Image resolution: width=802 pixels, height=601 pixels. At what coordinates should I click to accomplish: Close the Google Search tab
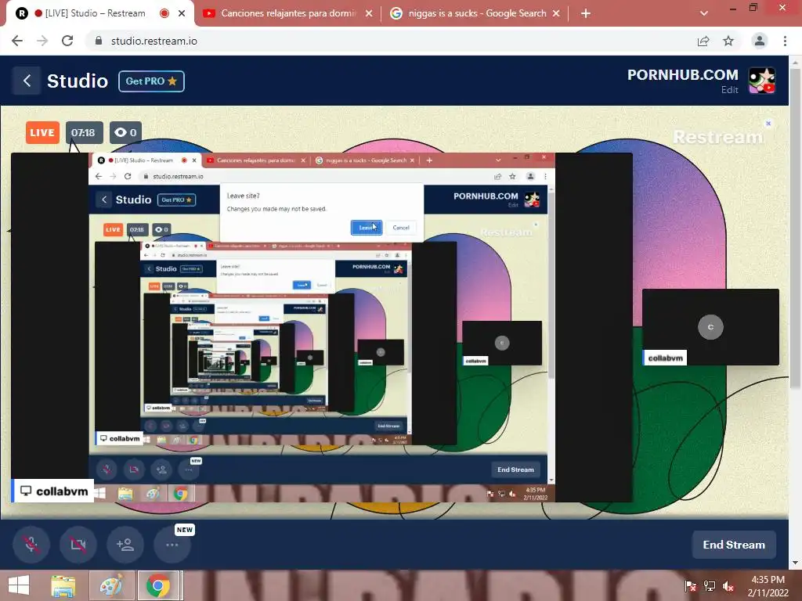[x=556, y=14]
